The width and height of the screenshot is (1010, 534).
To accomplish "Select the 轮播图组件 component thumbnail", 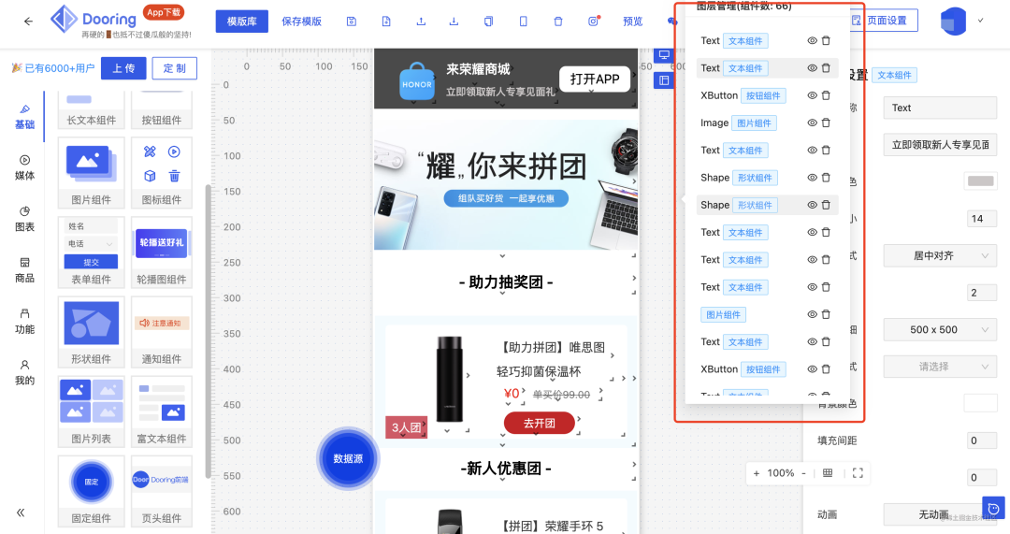I will click(x=162, y=252).
